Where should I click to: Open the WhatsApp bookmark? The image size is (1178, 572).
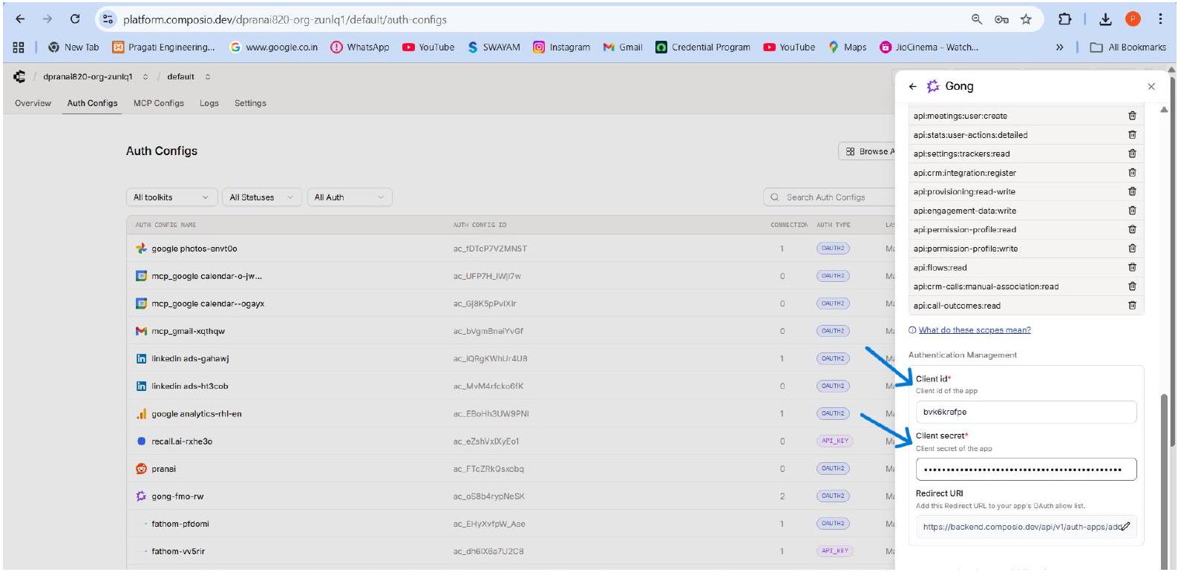pyautogui.click(x=360, y=47)
